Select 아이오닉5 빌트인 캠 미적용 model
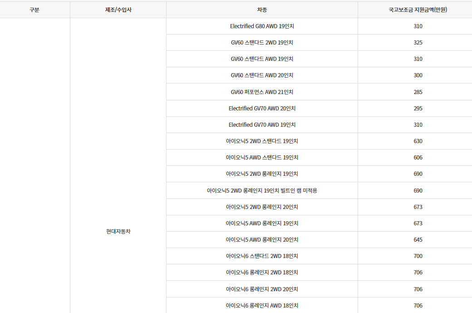This screenshot has height=313, width=472. click(x=262, y=190)
